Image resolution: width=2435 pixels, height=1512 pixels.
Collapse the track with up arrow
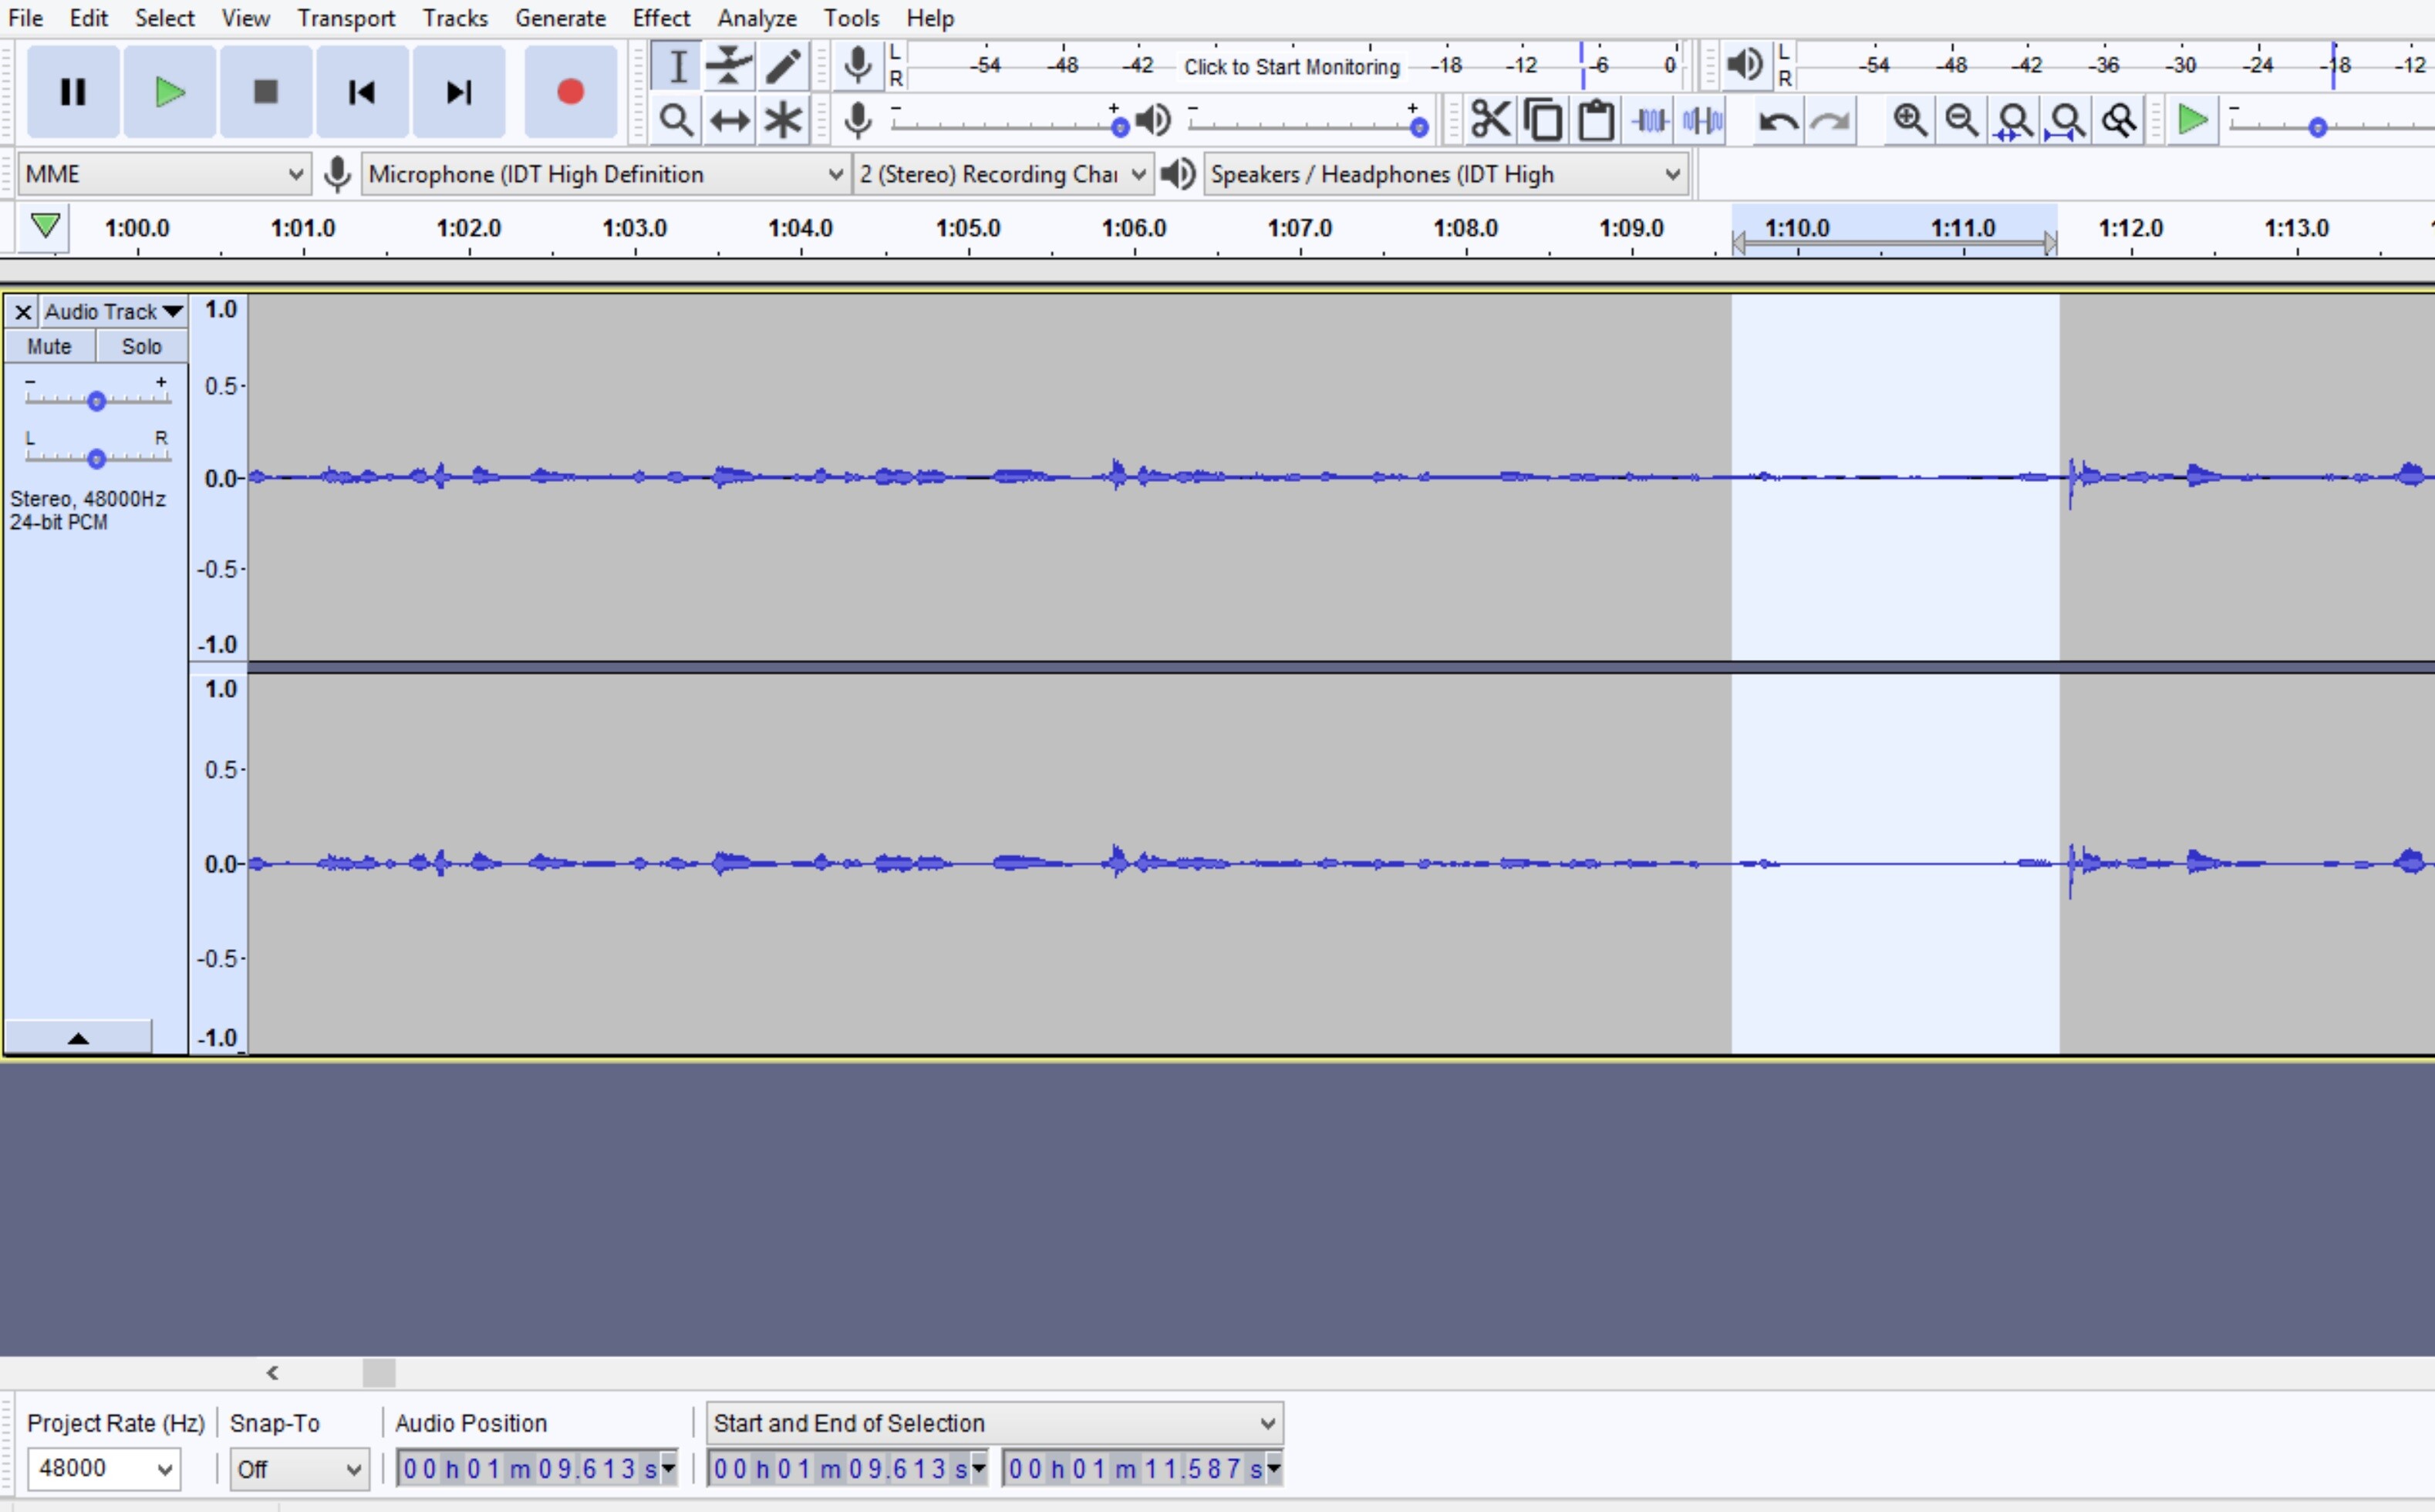click(78, 1037)
